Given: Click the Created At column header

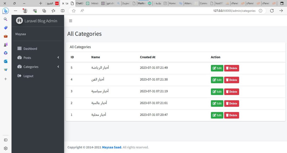Looking at the screenshot, I should [x=147, y=57].
